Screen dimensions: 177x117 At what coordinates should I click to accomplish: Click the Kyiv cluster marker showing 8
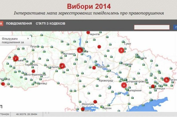click(x=80, y=50)
